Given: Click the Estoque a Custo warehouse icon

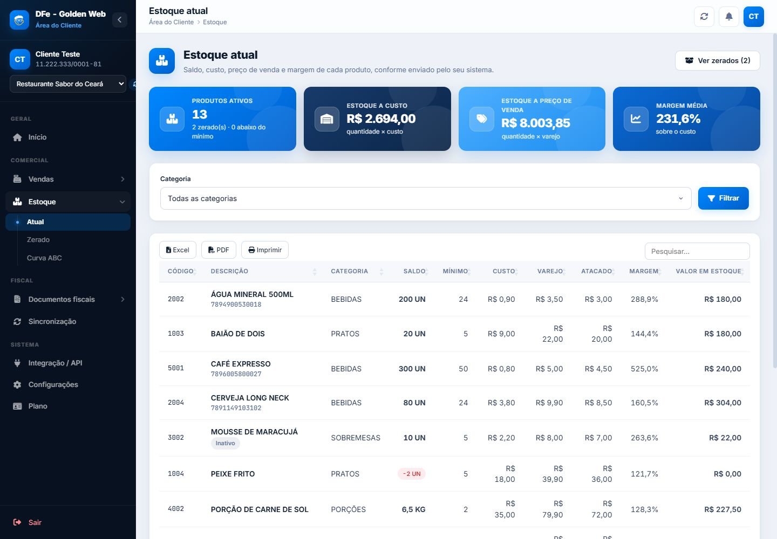Looking at the screenshot, I should 327,119.
